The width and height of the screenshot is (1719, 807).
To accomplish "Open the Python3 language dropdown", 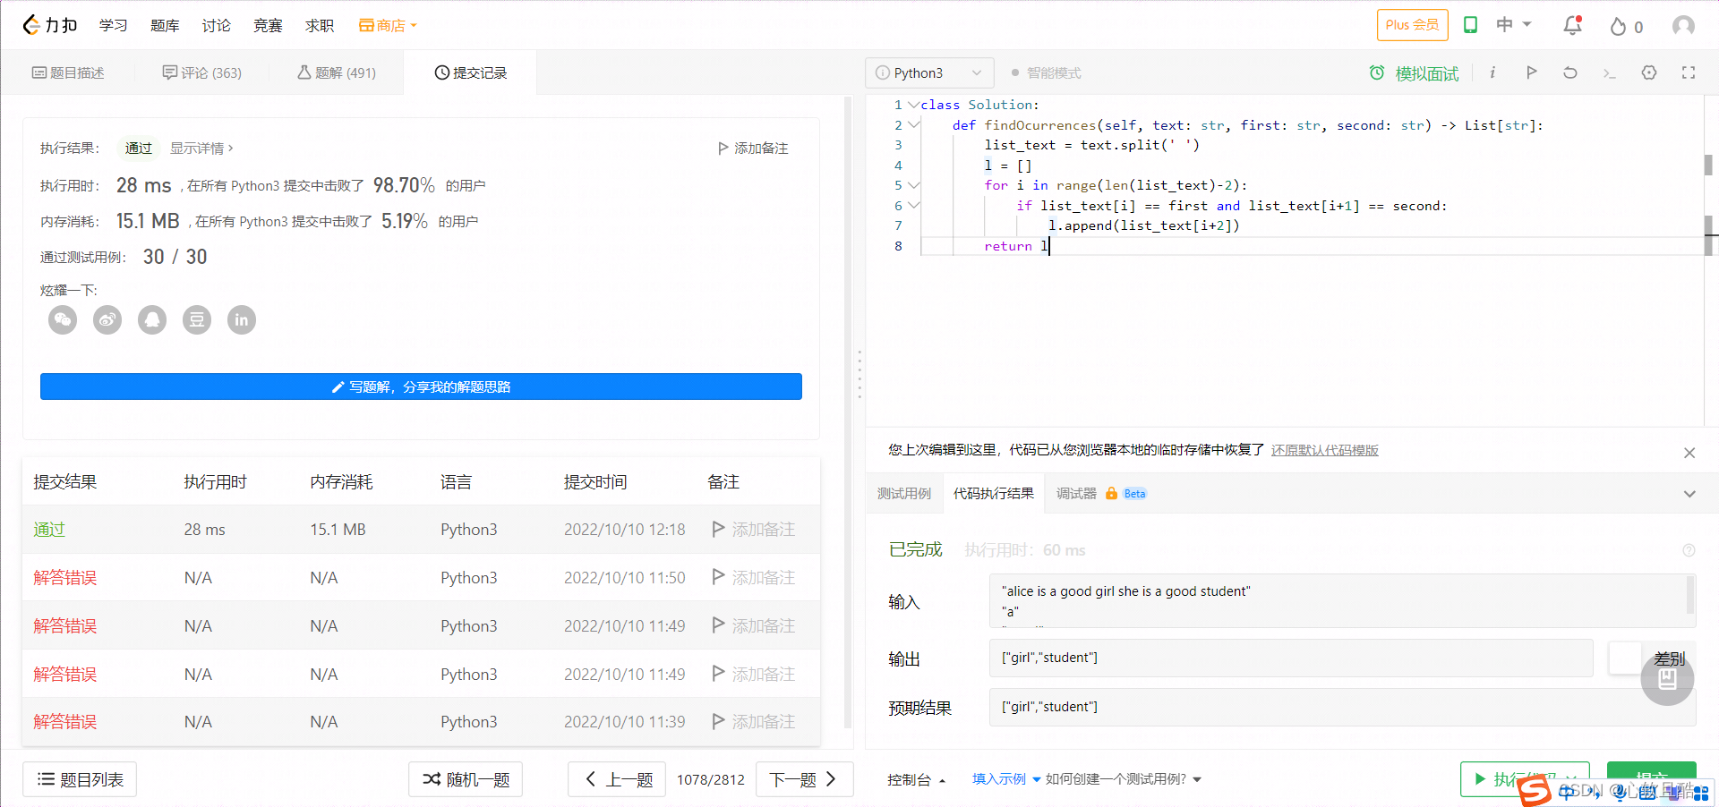I will [928, 72].
